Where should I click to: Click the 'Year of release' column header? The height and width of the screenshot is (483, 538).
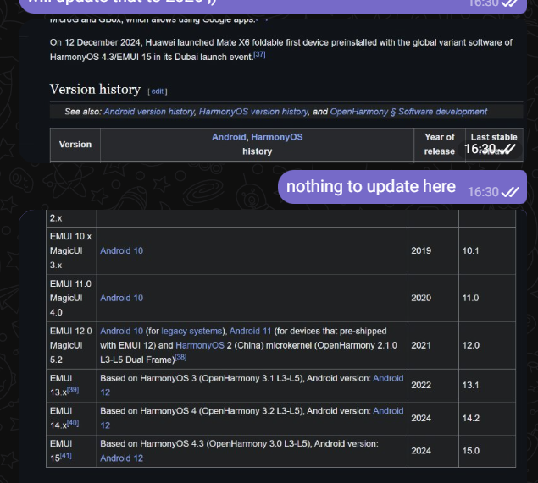(440, 144)
